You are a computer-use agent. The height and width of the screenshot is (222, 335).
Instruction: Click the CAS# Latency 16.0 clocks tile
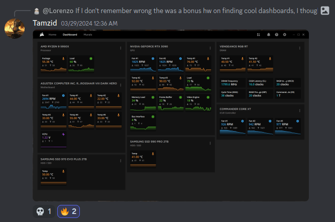260,83
